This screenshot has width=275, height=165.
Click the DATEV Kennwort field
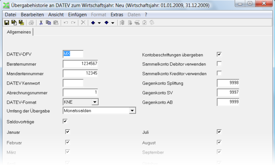(73, 83)
